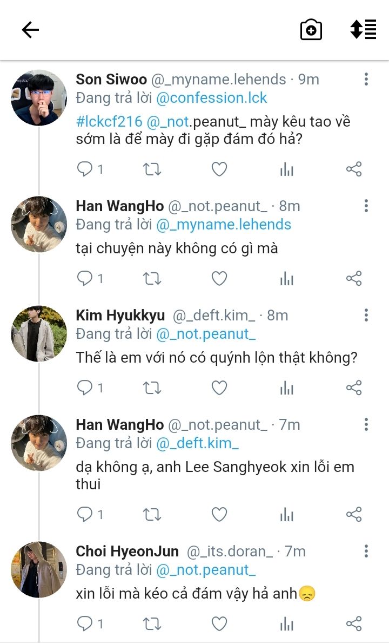Reply to Son Siwoo's tweet

(85, 169)
